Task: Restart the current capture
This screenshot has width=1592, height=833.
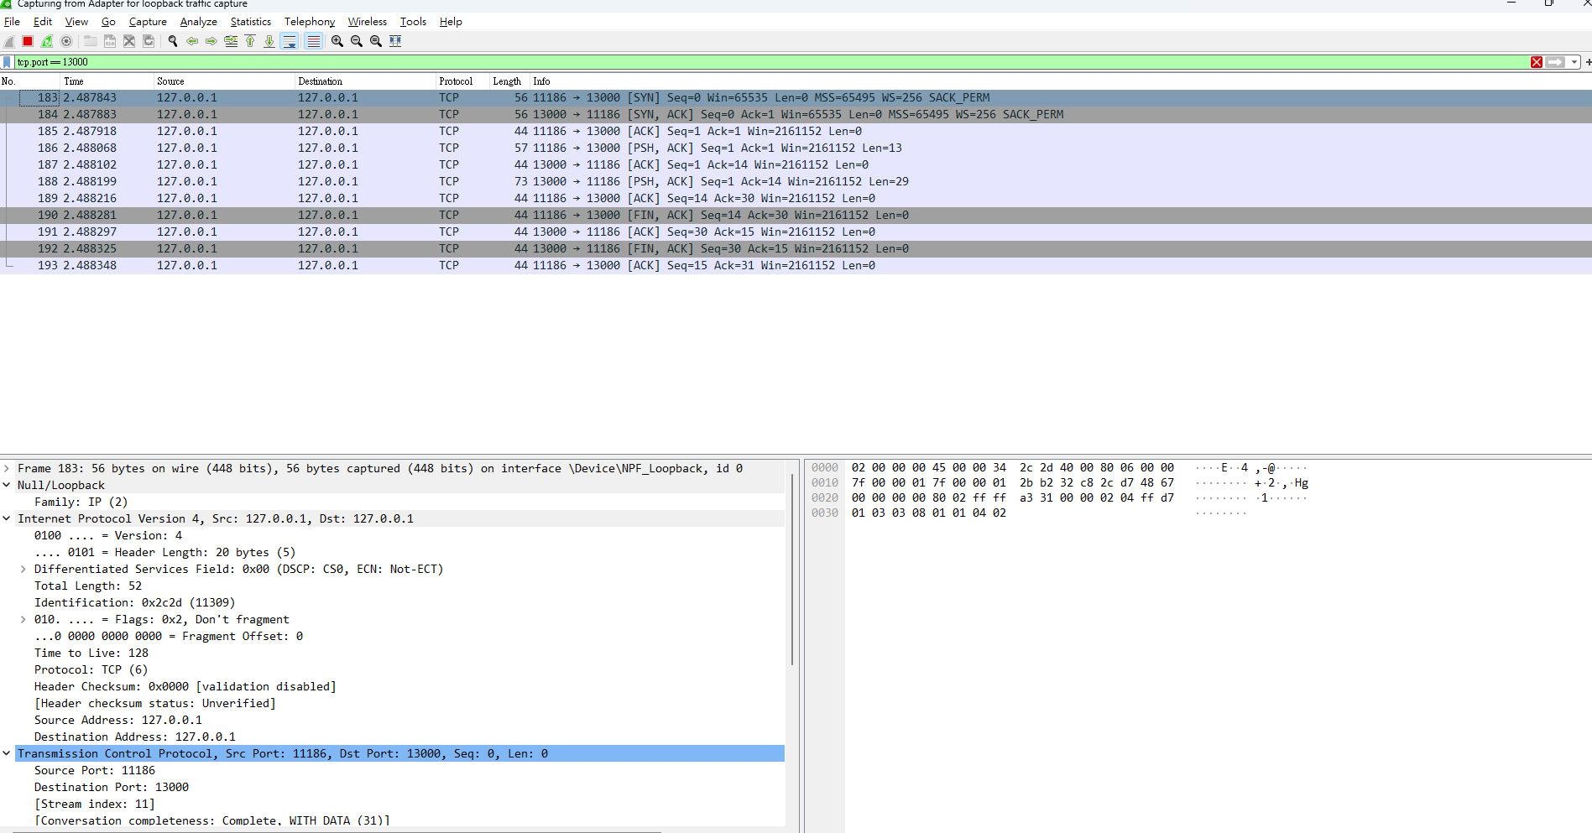Action: pyautogui.click(x=47, y=41)
